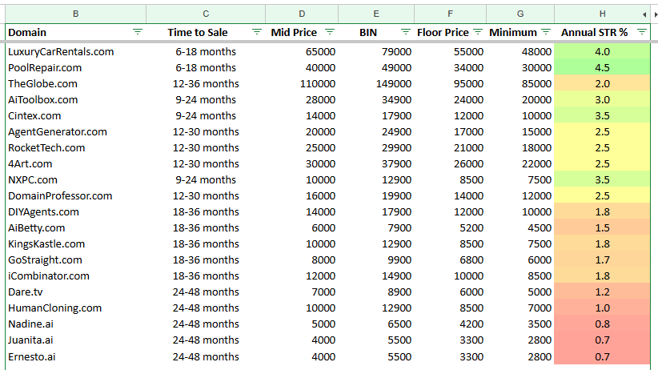
Task: Select the DomainProfessor.com cell
Action: (x=75, y=195)
